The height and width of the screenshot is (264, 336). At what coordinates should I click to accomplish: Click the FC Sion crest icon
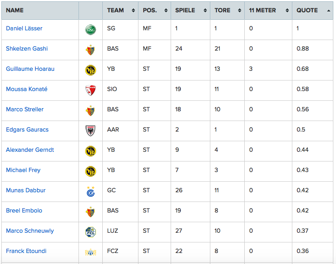[x=90, y=91]
